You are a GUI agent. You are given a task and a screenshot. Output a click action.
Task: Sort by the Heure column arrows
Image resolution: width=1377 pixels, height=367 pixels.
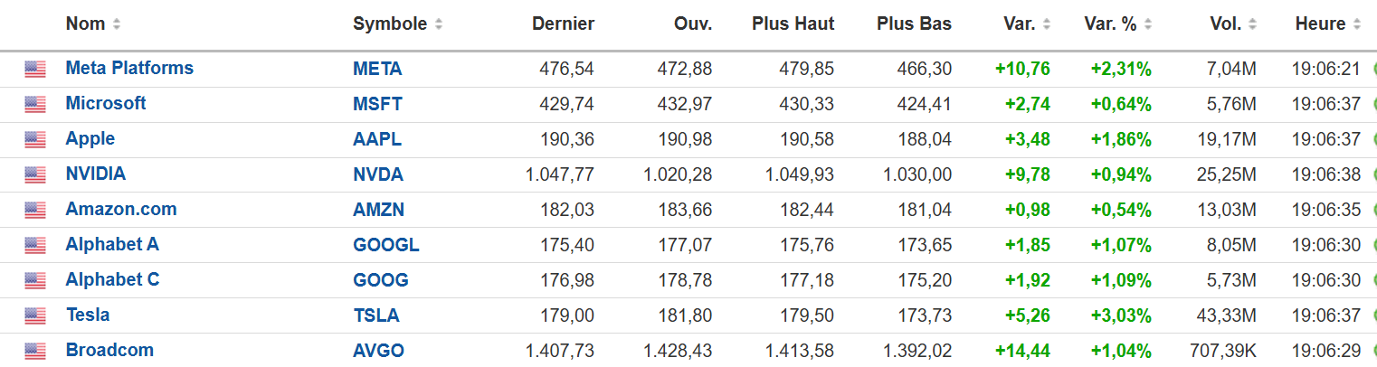coord(1358,24)
